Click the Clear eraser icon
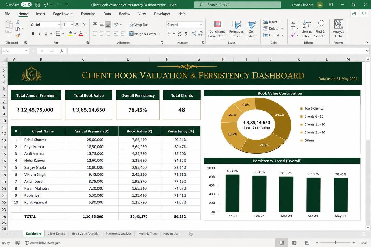The height and width of the screenshot is (247, 371). (293, 35)
